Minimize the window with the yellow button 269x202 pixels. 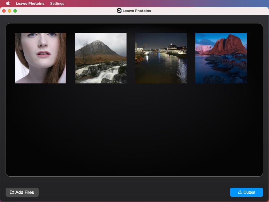[10, 11]
